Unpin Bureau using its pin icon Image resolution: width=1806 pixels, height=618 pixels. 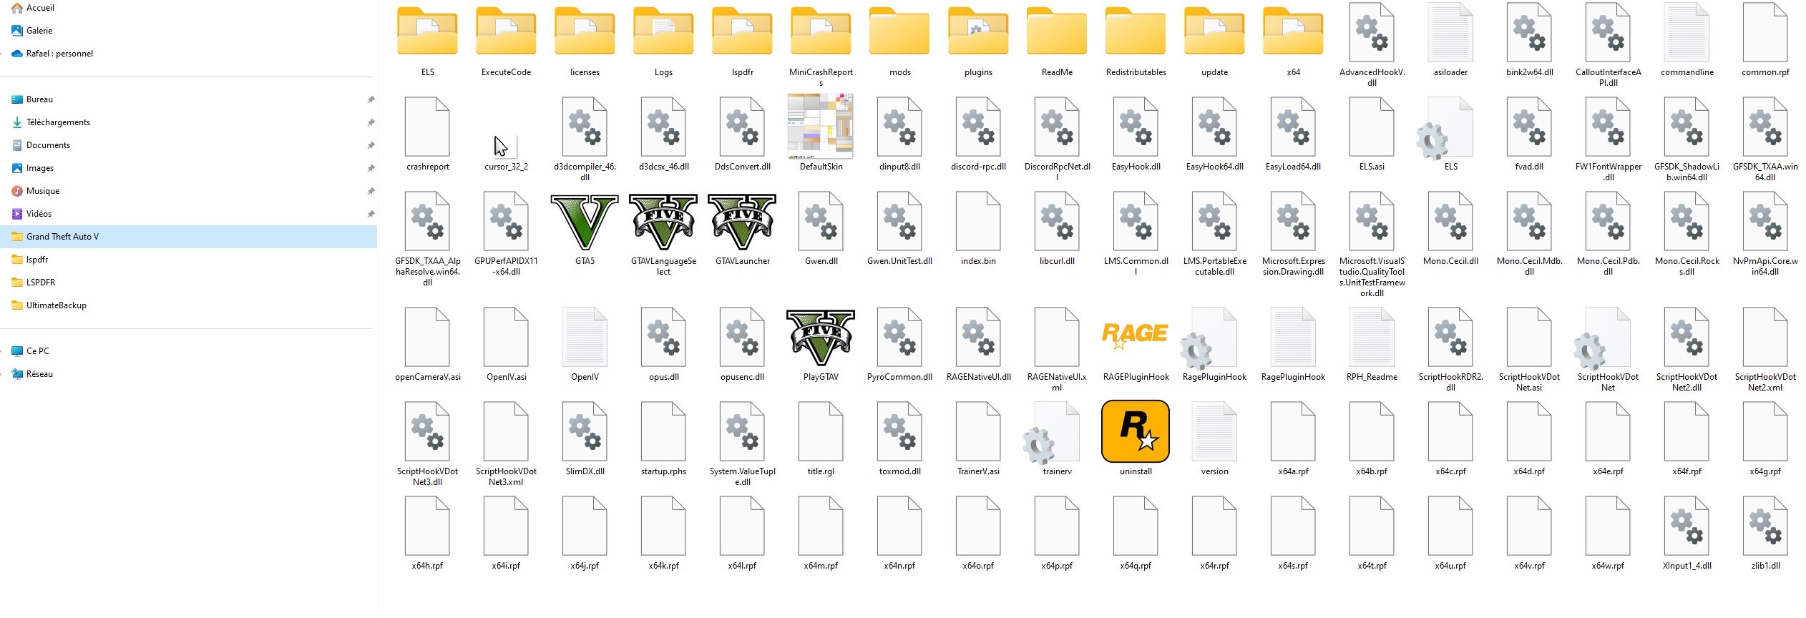click(371, 99)
